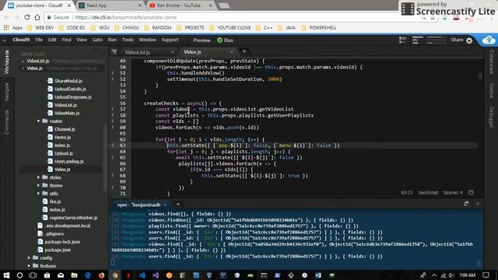Open the Support menu

pyautogui.click(x=170, y=40)
